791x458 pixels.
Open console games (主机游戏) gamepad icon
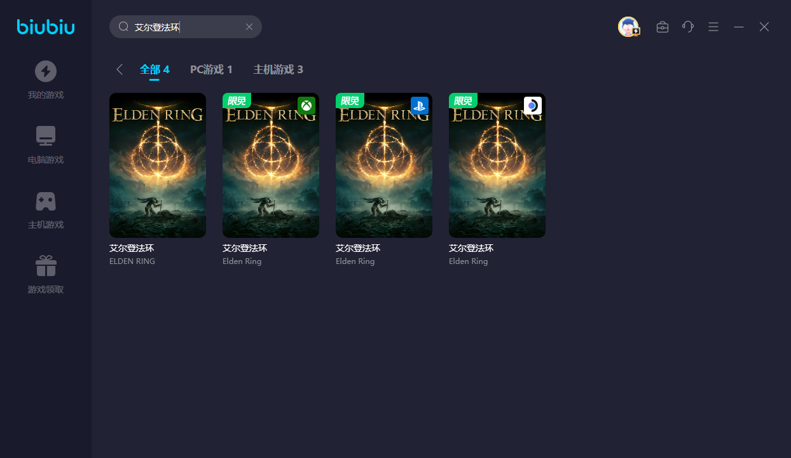click(46, 201)
